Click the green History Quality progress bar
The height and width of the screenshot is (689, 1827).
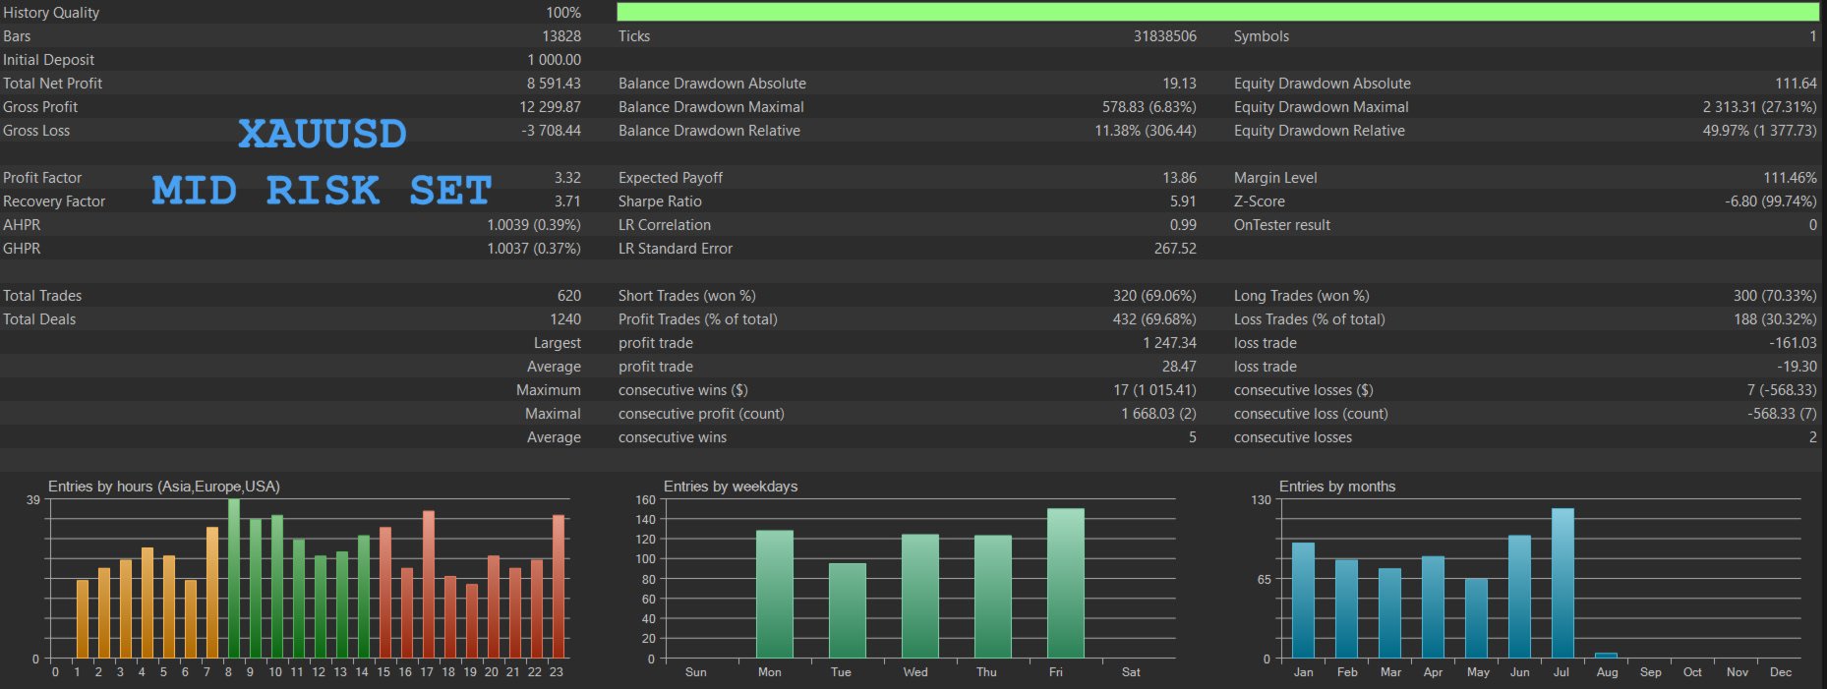tap(1217, 12)
